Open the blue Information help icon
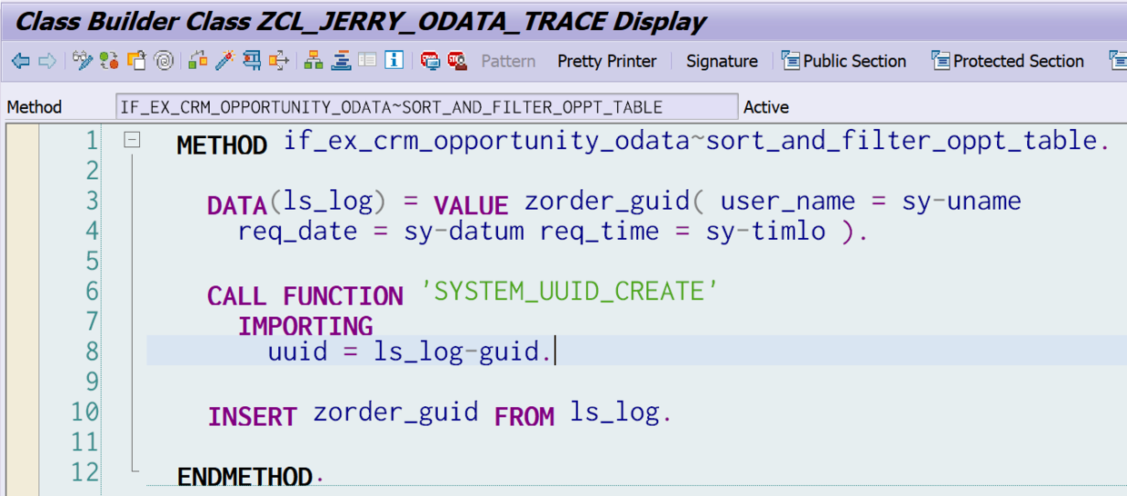This screenshot has width=1127, height=496. [394, 61]
